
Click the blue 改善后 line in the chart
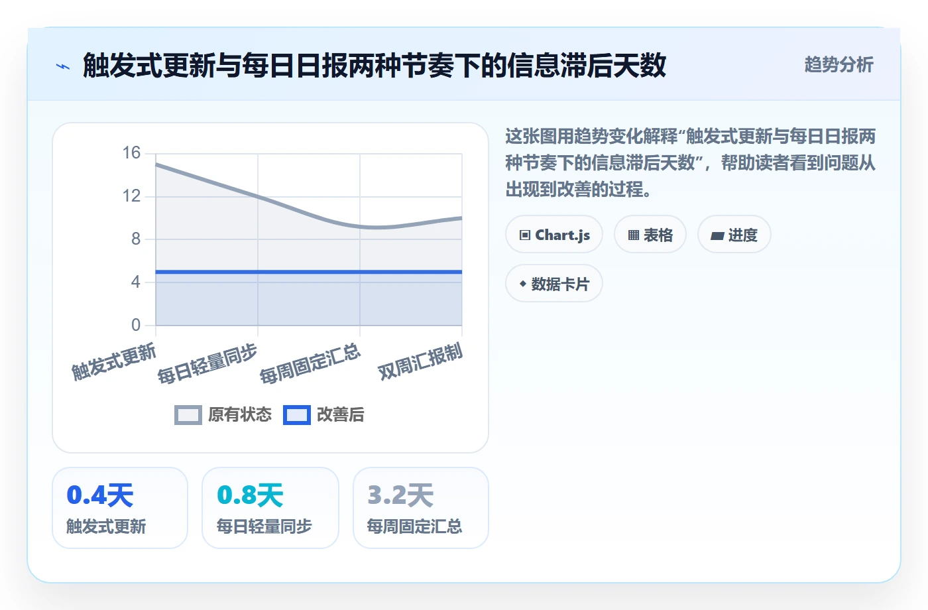coord(309,272)
